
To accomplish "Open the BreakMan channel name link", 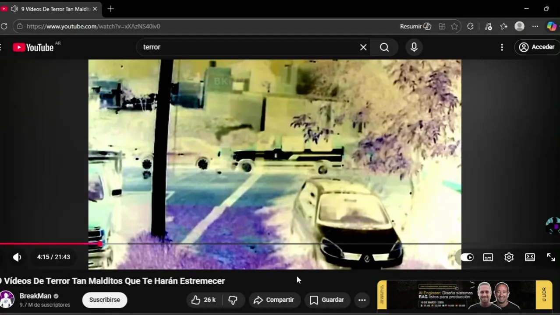I will point(35,296).
